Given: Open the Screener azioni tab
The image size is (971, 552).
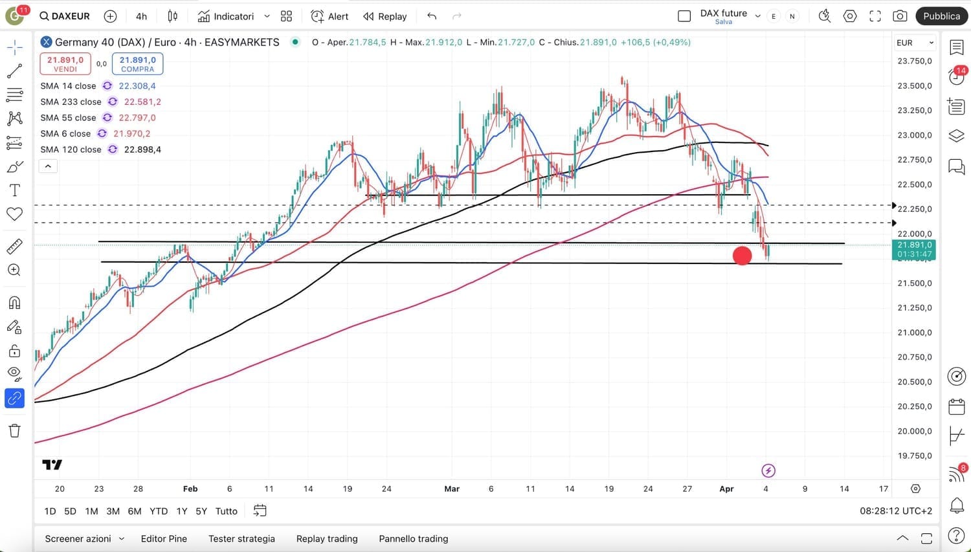Looking at the screenshot, I should tap(78, 538).
